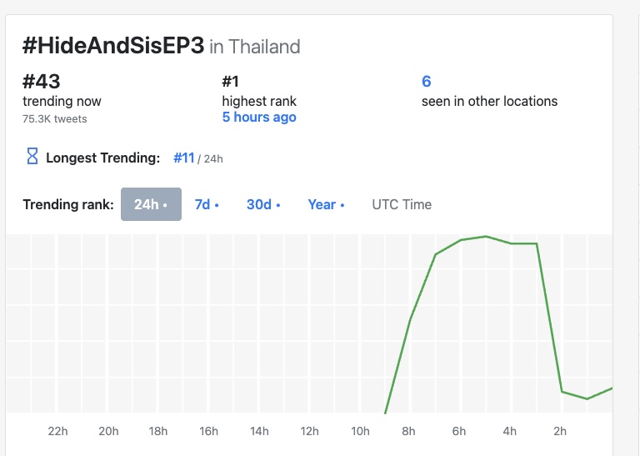Viewport: 640px width, 456px height.
Task: Click the 'UTC Time' label
Action: tap(402, 204)
